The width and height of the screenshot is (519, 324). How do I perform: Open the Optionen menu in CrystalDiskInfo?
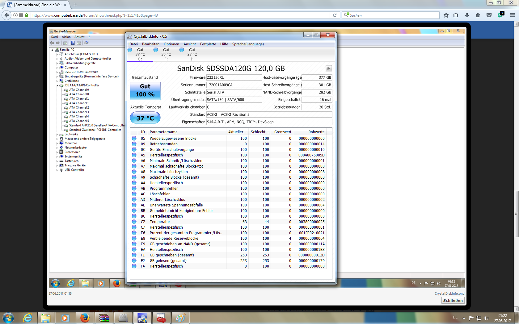pyautogui.click(x=171, y=44)
